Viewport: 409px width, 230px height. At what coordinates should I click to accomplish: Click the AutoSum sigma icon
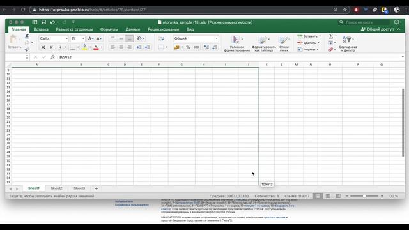(331, 36)
